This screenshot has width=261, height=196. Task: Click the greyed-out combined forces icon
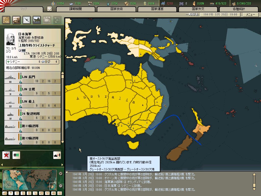pyautogui.click(x=57, y=20)
